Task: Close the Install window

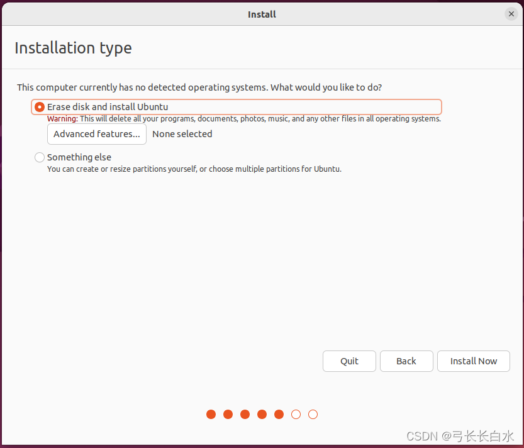Action: [x=511, y=14]
